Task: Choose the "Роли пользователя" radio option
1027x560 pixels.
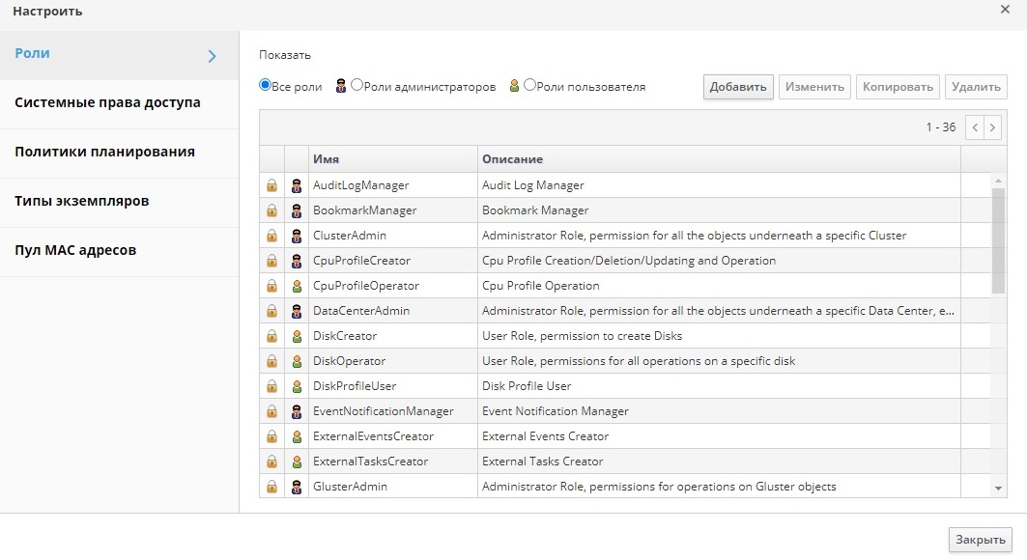Action: (529, 85)
